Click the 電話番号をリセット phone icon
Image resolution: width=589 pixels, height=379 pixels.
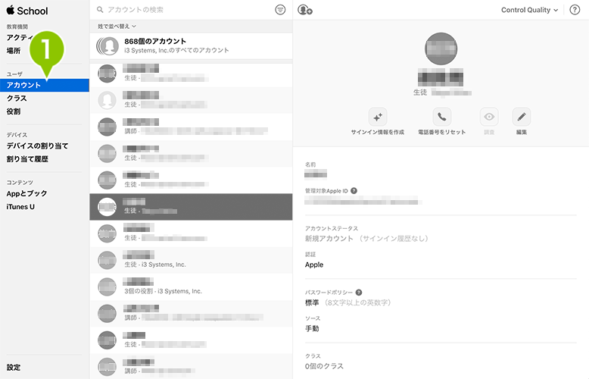coord(442,117)
